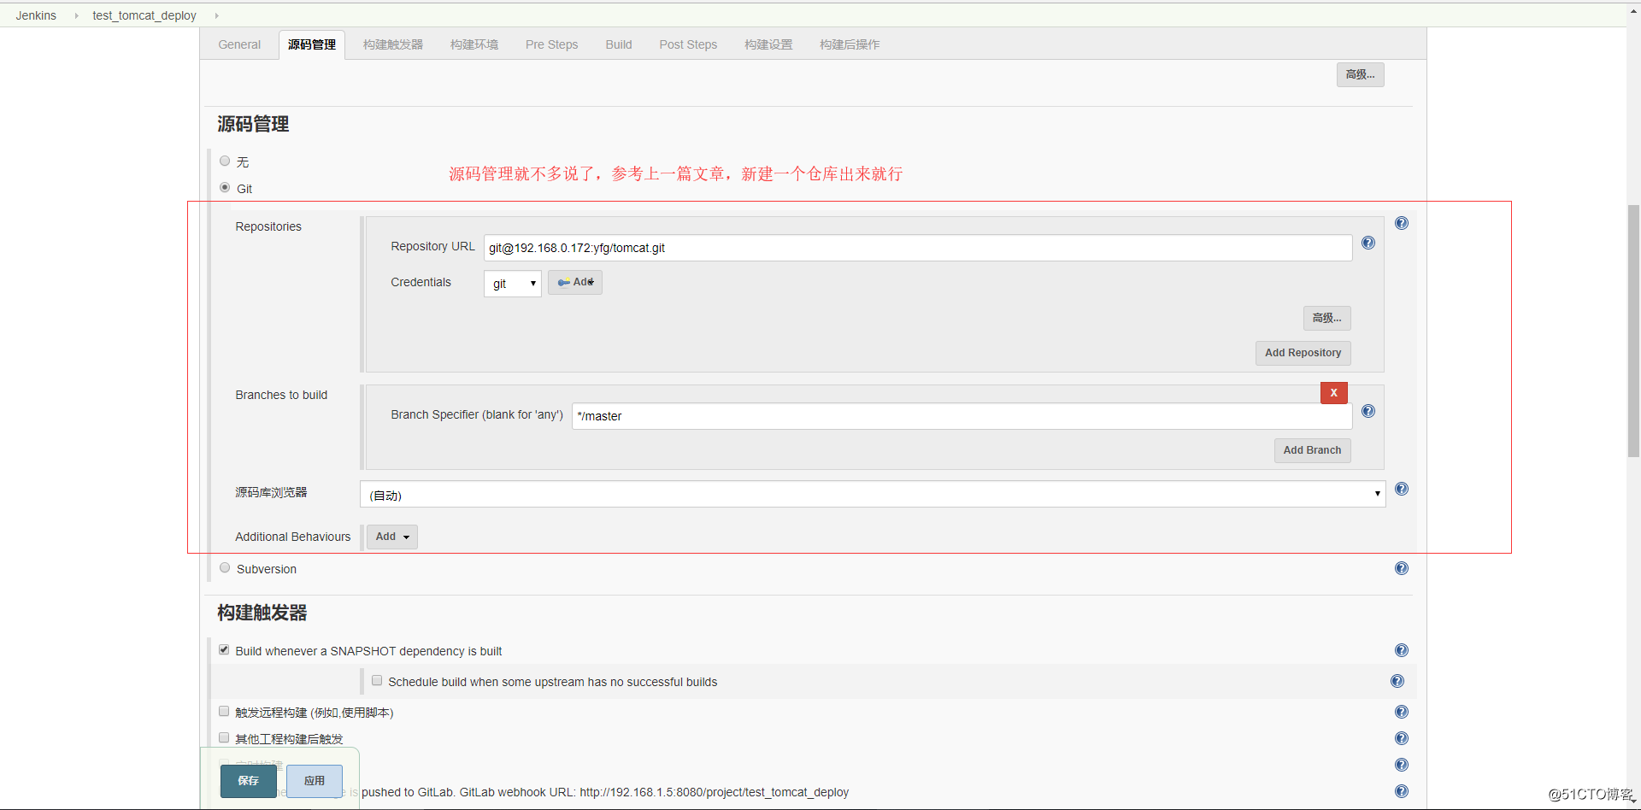The width and height of the screenshot is (1641, 810).
Task: Click the 应用 (Apply) button
Action: pos(315,781)
